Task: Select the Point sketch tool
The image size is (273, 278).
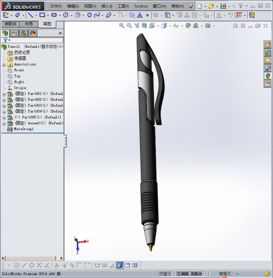Action: click(x=148, y=15)
